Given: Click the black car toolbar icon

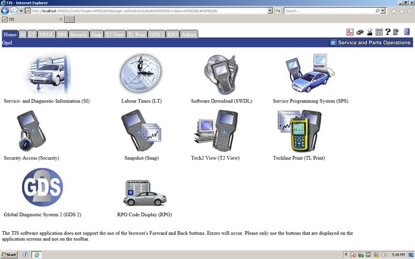Looking at the screenshot, I should point(360,32).
